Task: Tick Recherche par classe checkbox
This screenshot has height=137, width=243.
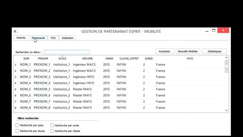Action: 52,131
